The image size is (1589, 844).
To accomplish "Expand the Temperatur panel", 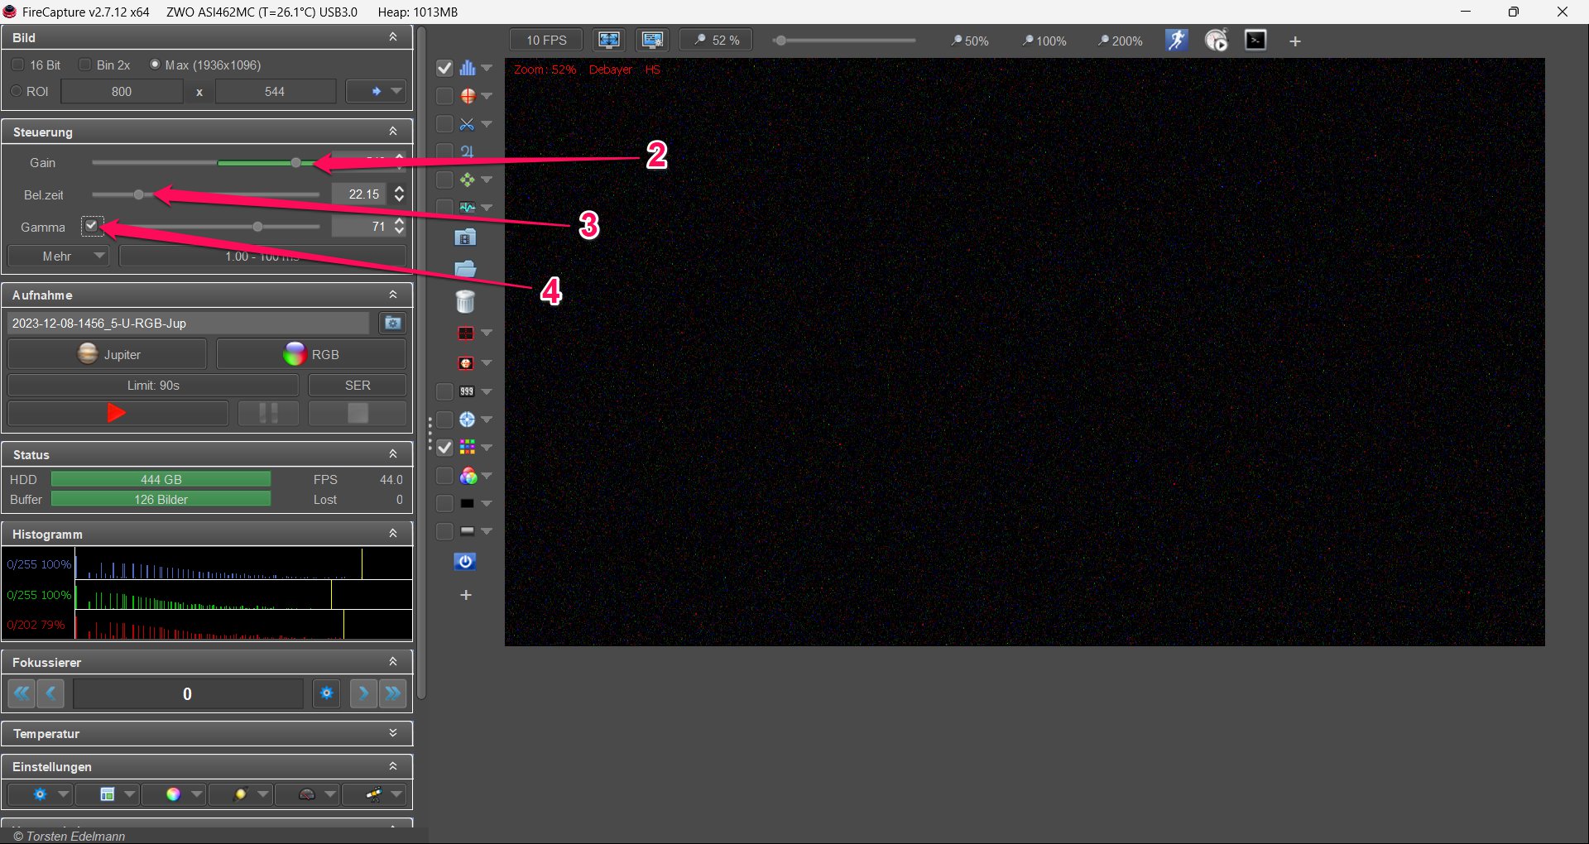I will pos(393,733).
